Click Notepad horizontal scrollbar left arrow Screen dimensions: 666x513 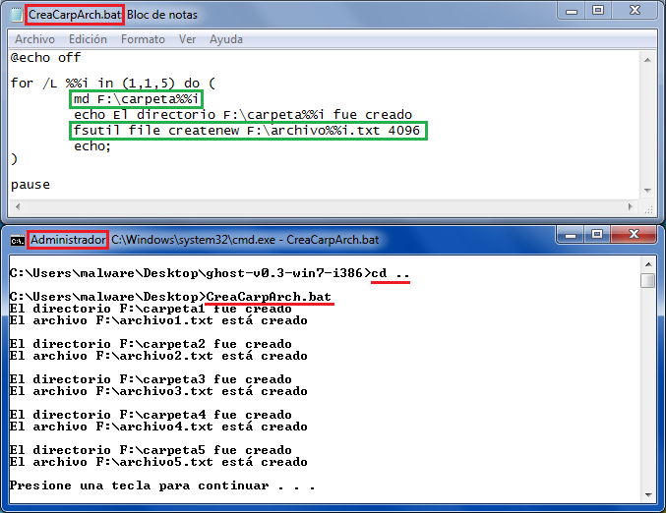point(18,207)
